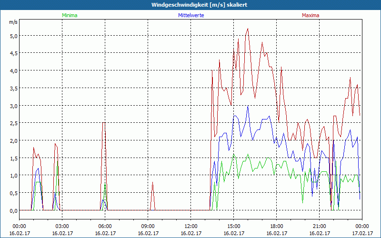Click the 15:00 time axis label
Image resolution: width=381 pixels, height=238 pixels.
point(234,227)
